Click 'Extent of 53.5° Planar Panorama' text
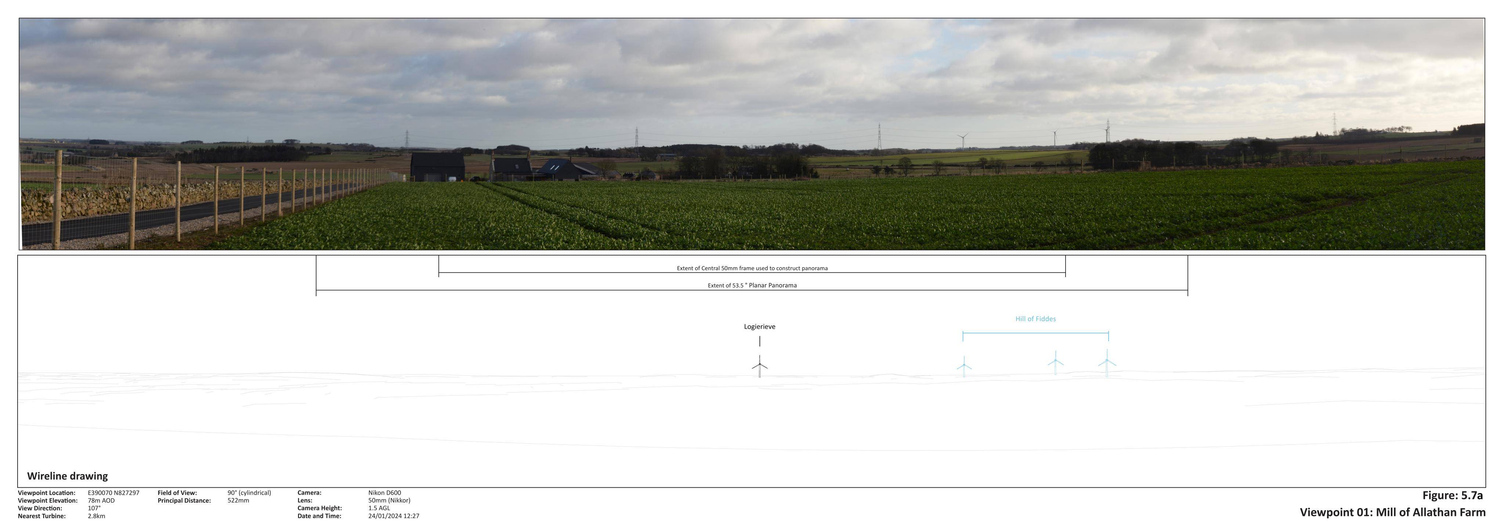 click(752, 285)
